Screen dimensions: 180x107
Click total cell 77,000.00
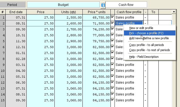(x=96, y=35)
